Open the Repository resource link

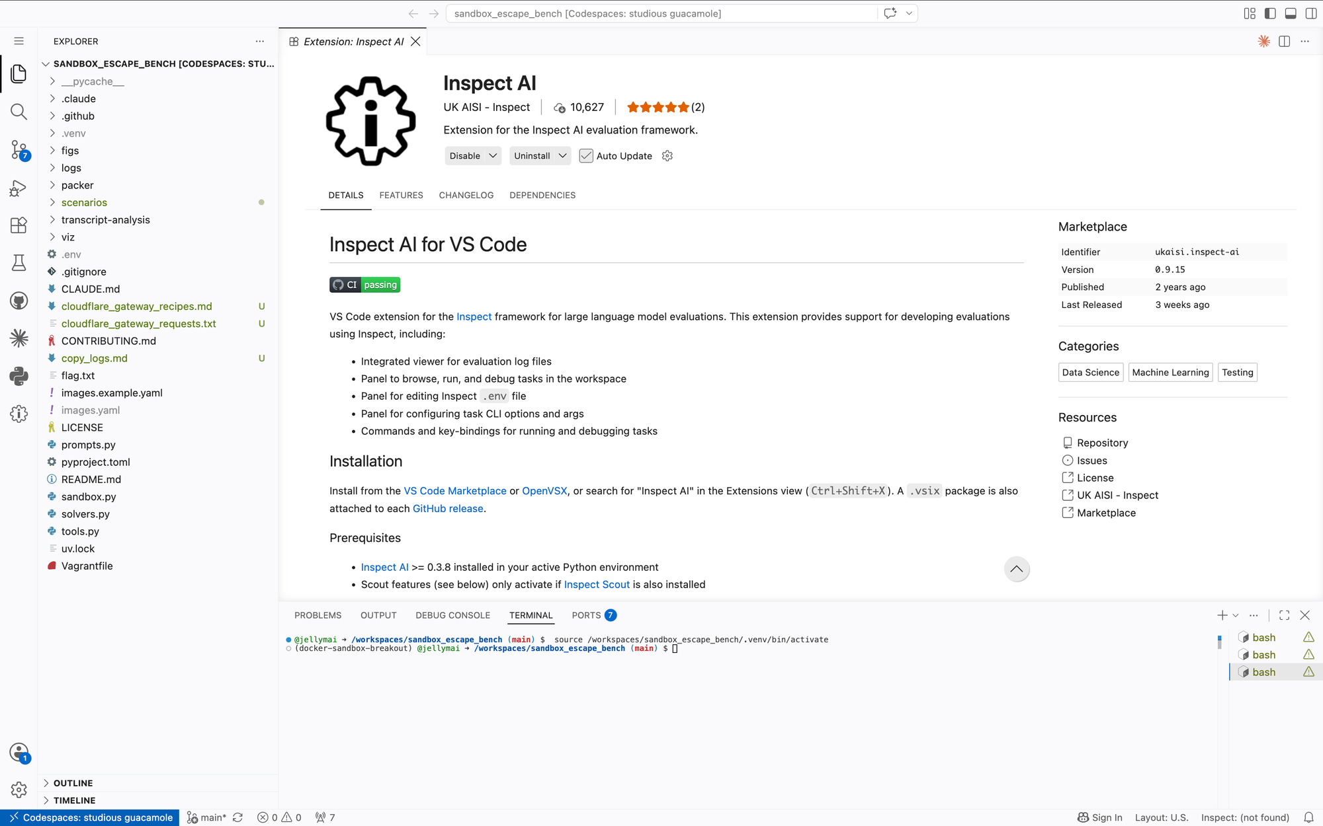pos(1102,443)
